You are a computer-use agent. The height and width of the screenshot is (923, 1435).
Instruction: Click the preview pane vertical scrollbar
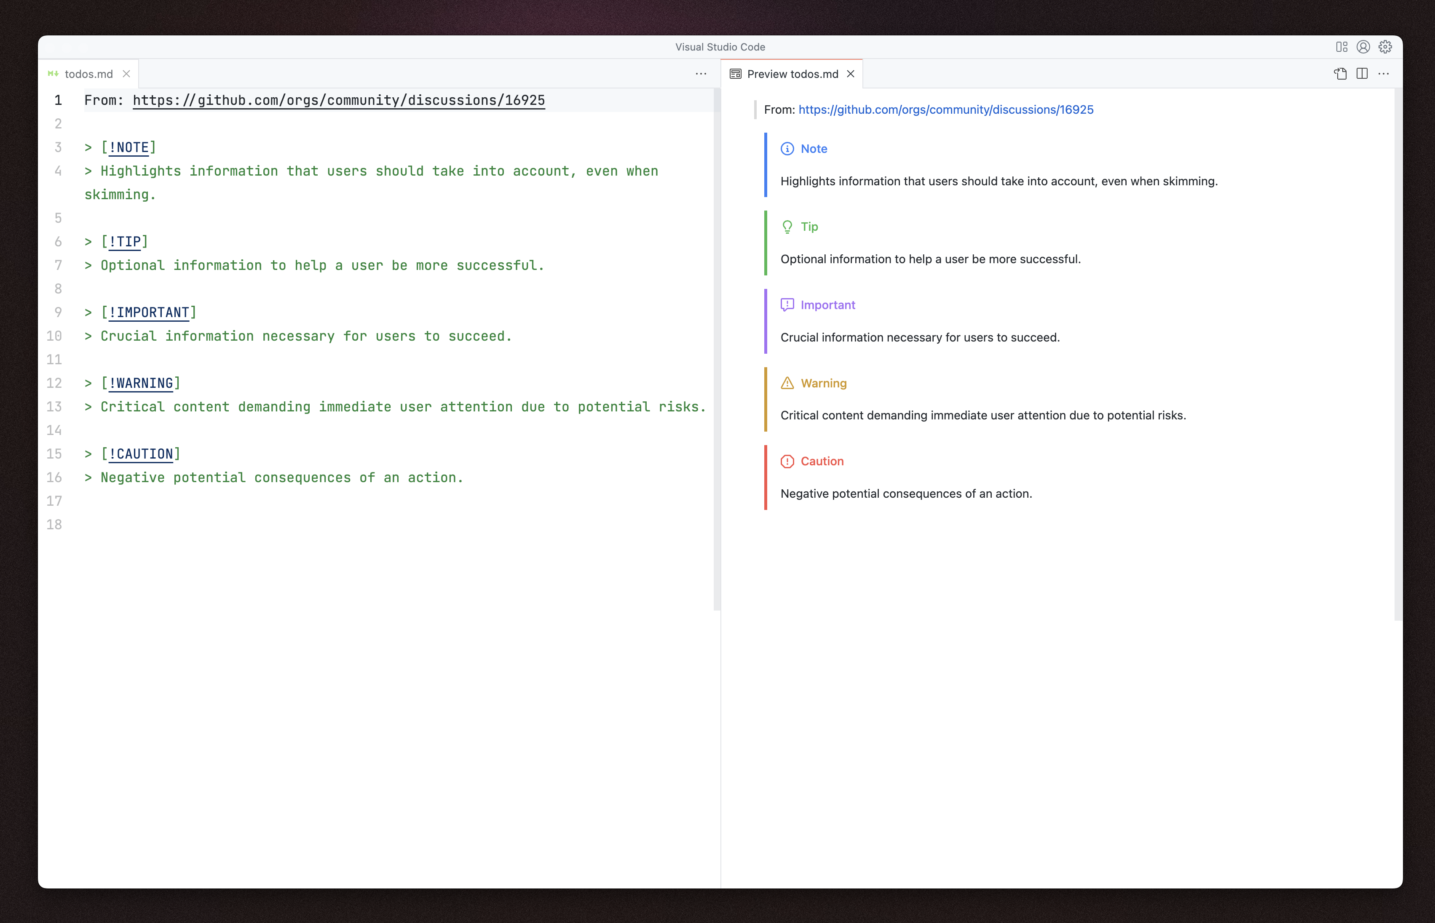(x=1398, y=354)
